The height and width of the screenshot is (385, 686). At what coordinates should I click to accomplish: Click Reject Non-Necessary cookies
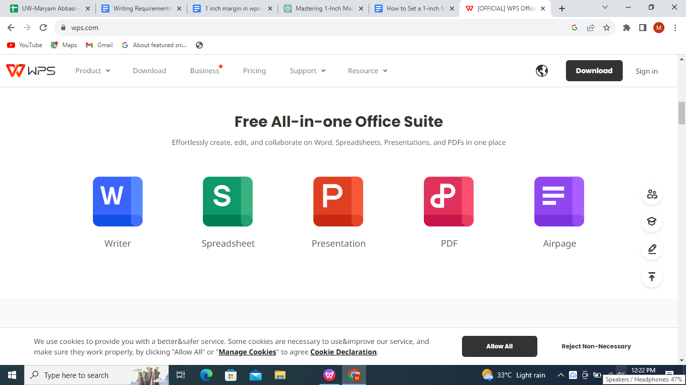[596, 346]
